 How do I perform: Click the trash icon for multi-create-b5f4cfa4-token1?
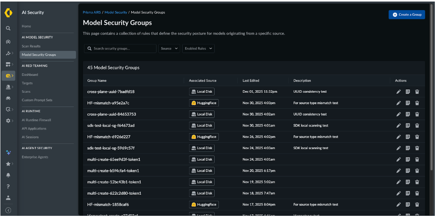(417, 171)
